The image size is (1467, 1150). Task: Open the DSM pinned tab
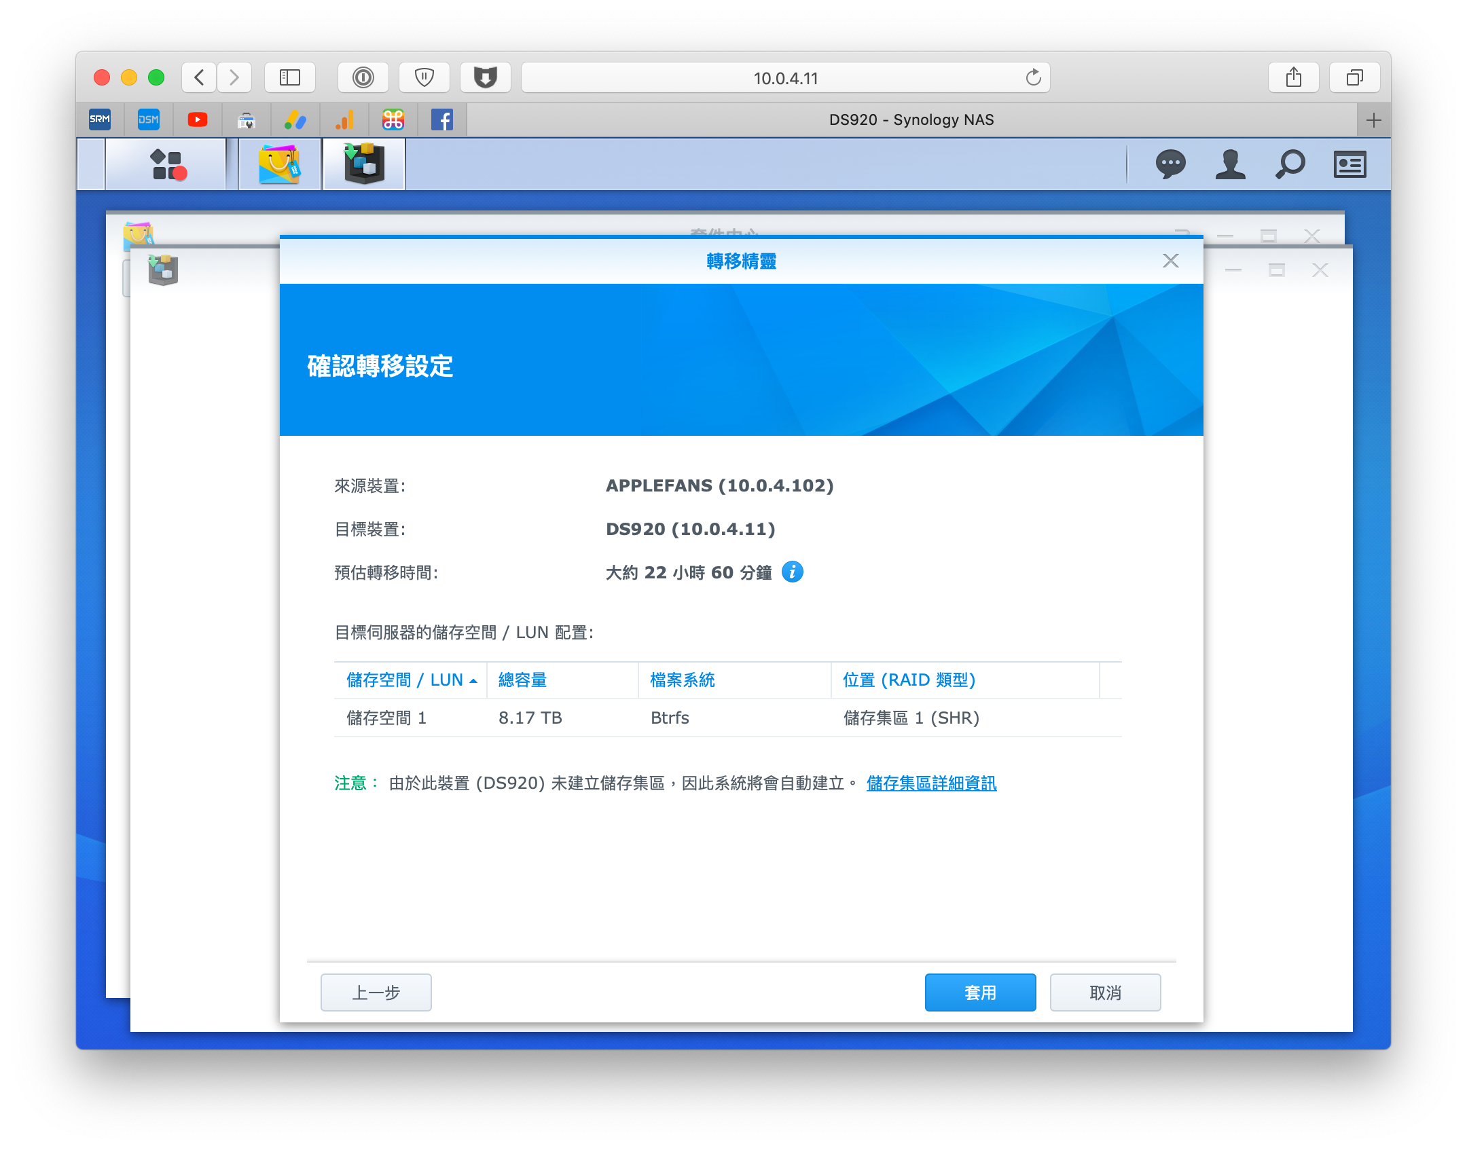coord(149,120)
